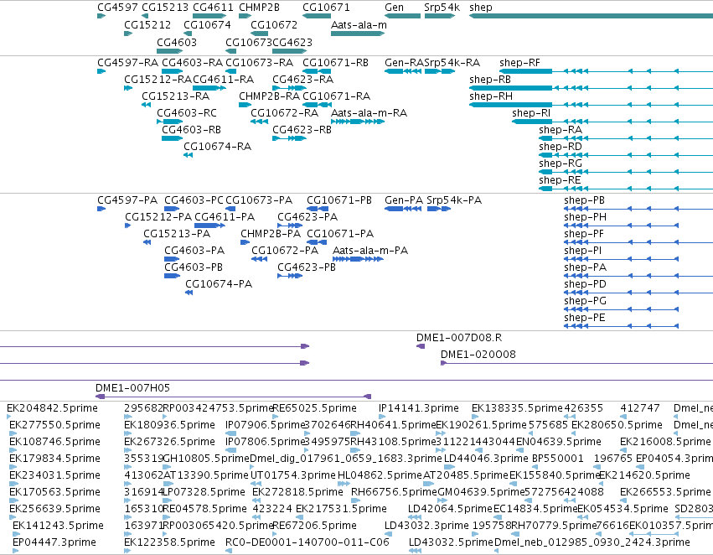Select the DME1-007D08.R feature label
Image resolution: width=713 pixels, height=555 pixels.
(x=459, y=338)
